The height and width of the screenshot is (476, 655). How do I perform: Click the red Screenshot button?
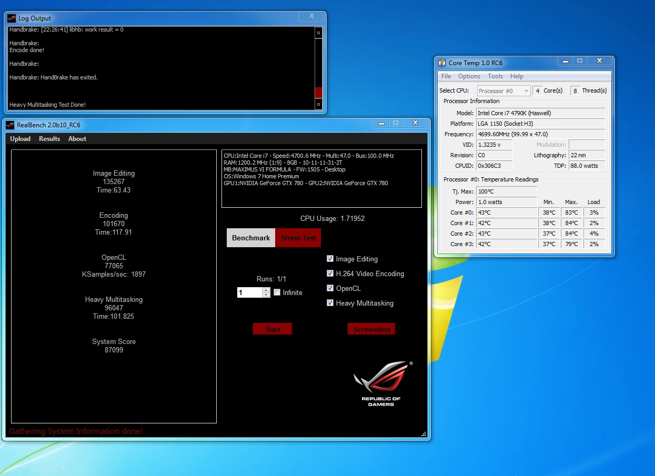click(371, 329)
